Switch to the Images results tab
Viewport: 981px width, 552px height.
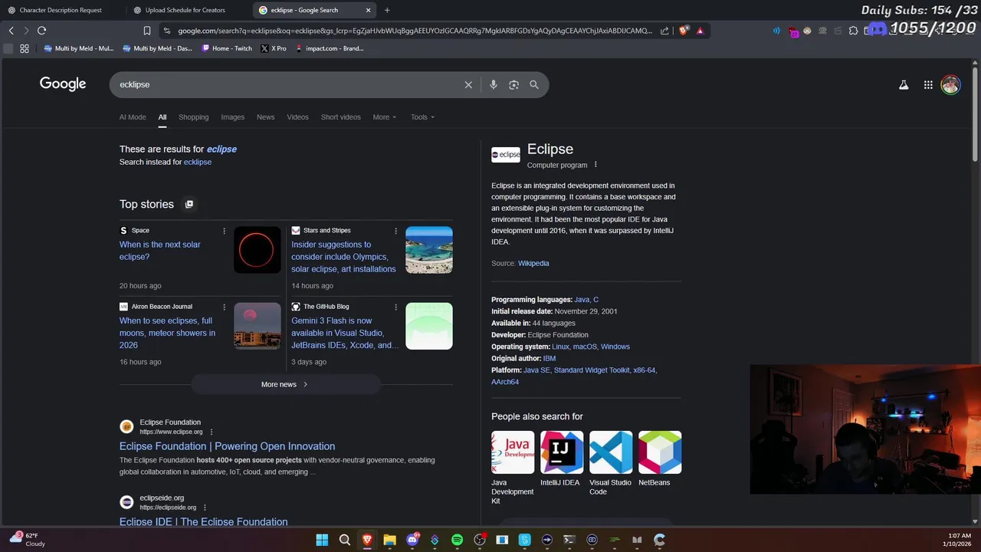tap(232, 117)
